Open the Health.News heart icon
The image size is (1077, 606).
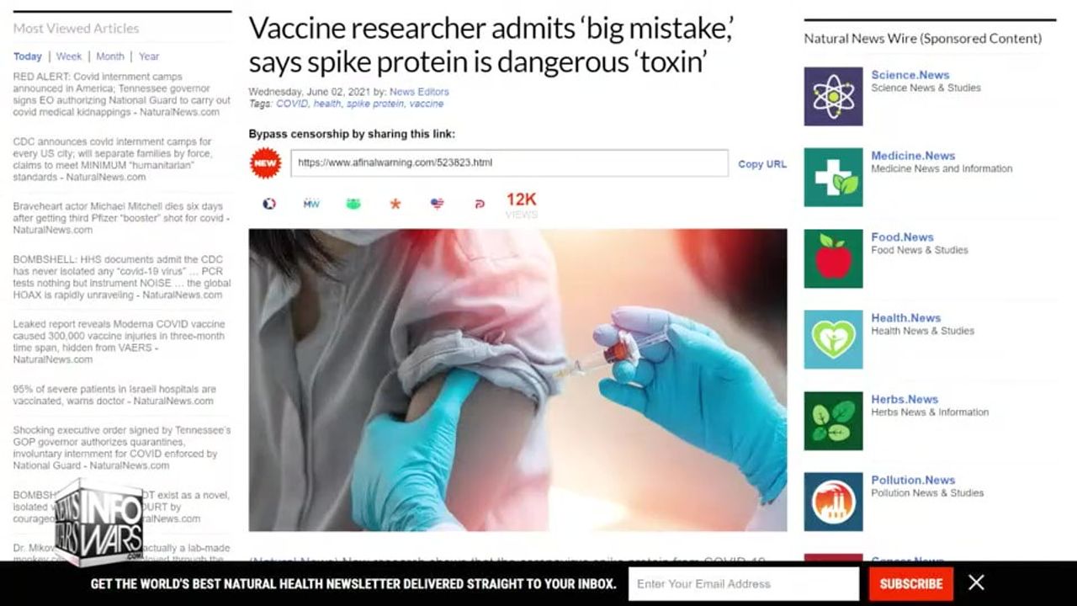[833, 339]
